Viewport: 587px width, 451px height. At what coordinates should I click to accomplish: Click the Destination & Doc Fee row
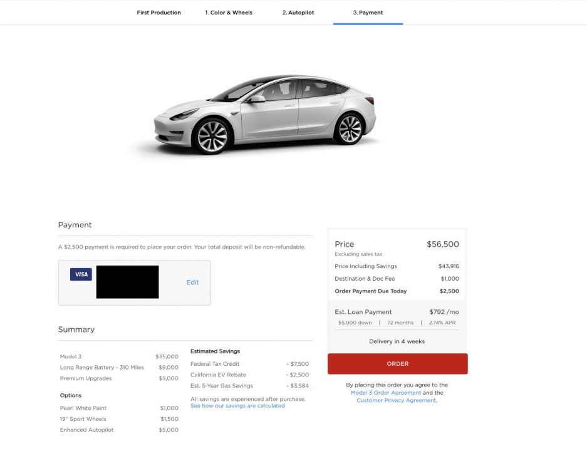pos(397,279)
